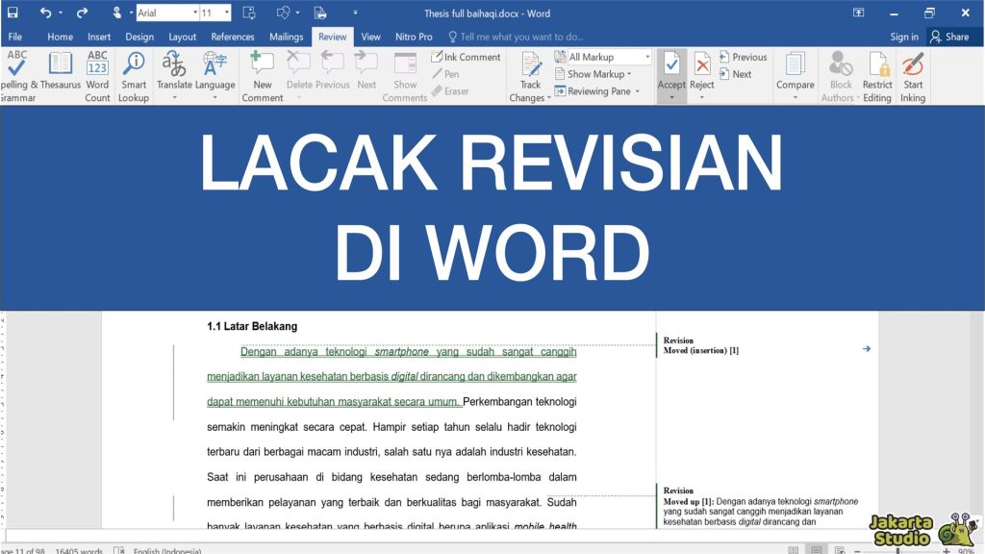Select the View tab
Viewport: 985px width, 554px height.
click(370, 38)
